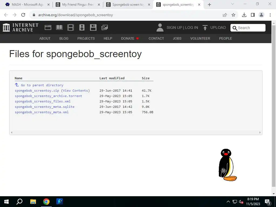Click network tray icon
Screen dimensions: 276x207
click(x=235, y=202)
